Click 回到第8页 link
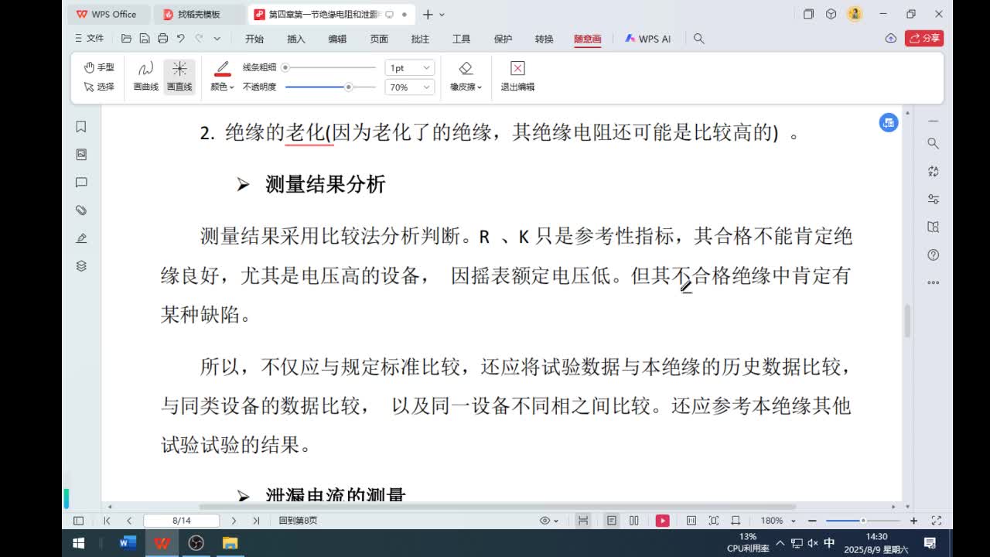This screenshot has width=990, height=557. tap(298, 521)
